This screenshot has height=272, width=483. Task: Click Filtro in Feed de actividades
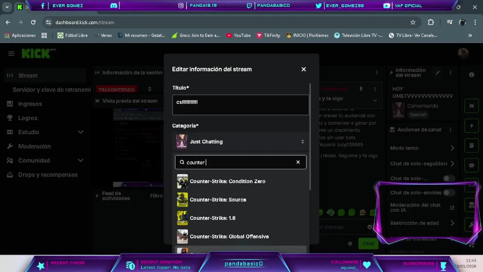coord(156,196)
